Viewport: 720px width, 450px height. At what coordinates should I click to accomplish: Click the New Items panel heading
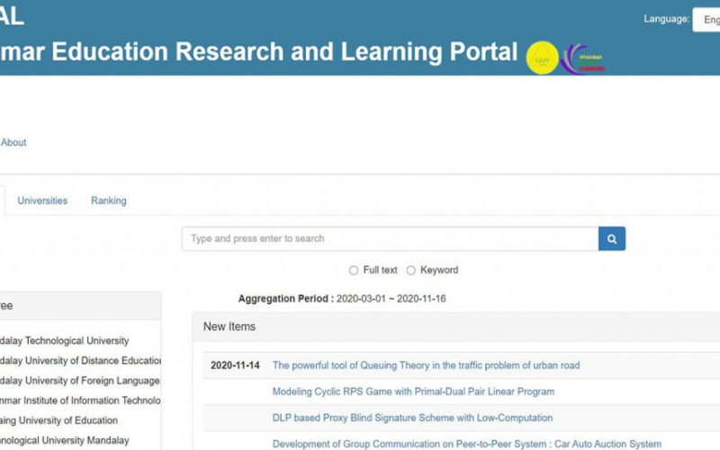tap(229, 327)
